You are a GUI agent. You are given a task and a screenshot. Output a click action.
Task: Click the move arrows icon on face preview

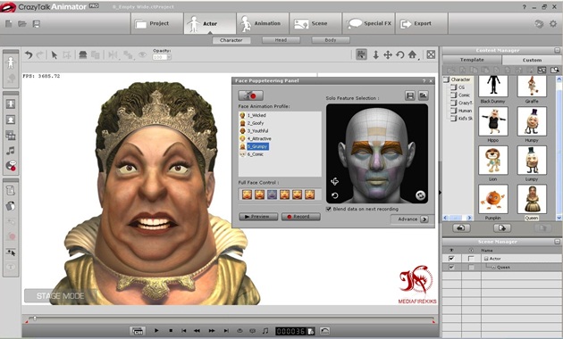[334, 182]
